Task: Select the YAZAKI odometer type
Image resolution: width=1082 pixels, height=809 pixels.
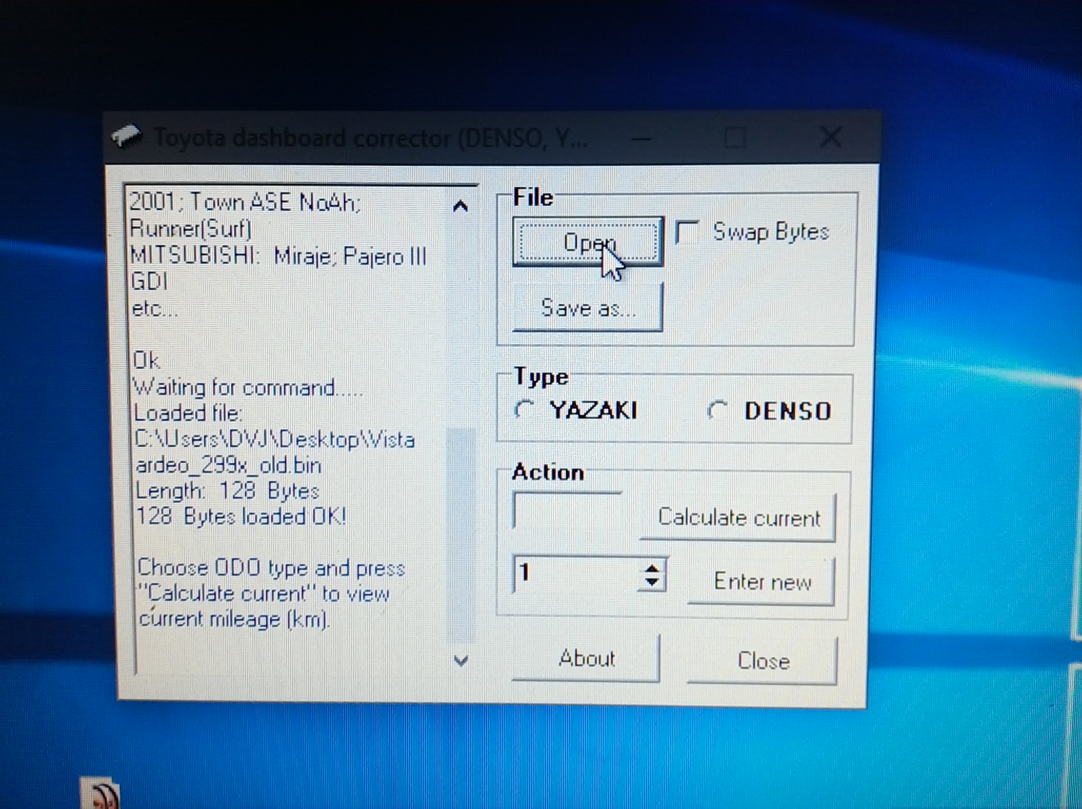Action: [525, 410]
